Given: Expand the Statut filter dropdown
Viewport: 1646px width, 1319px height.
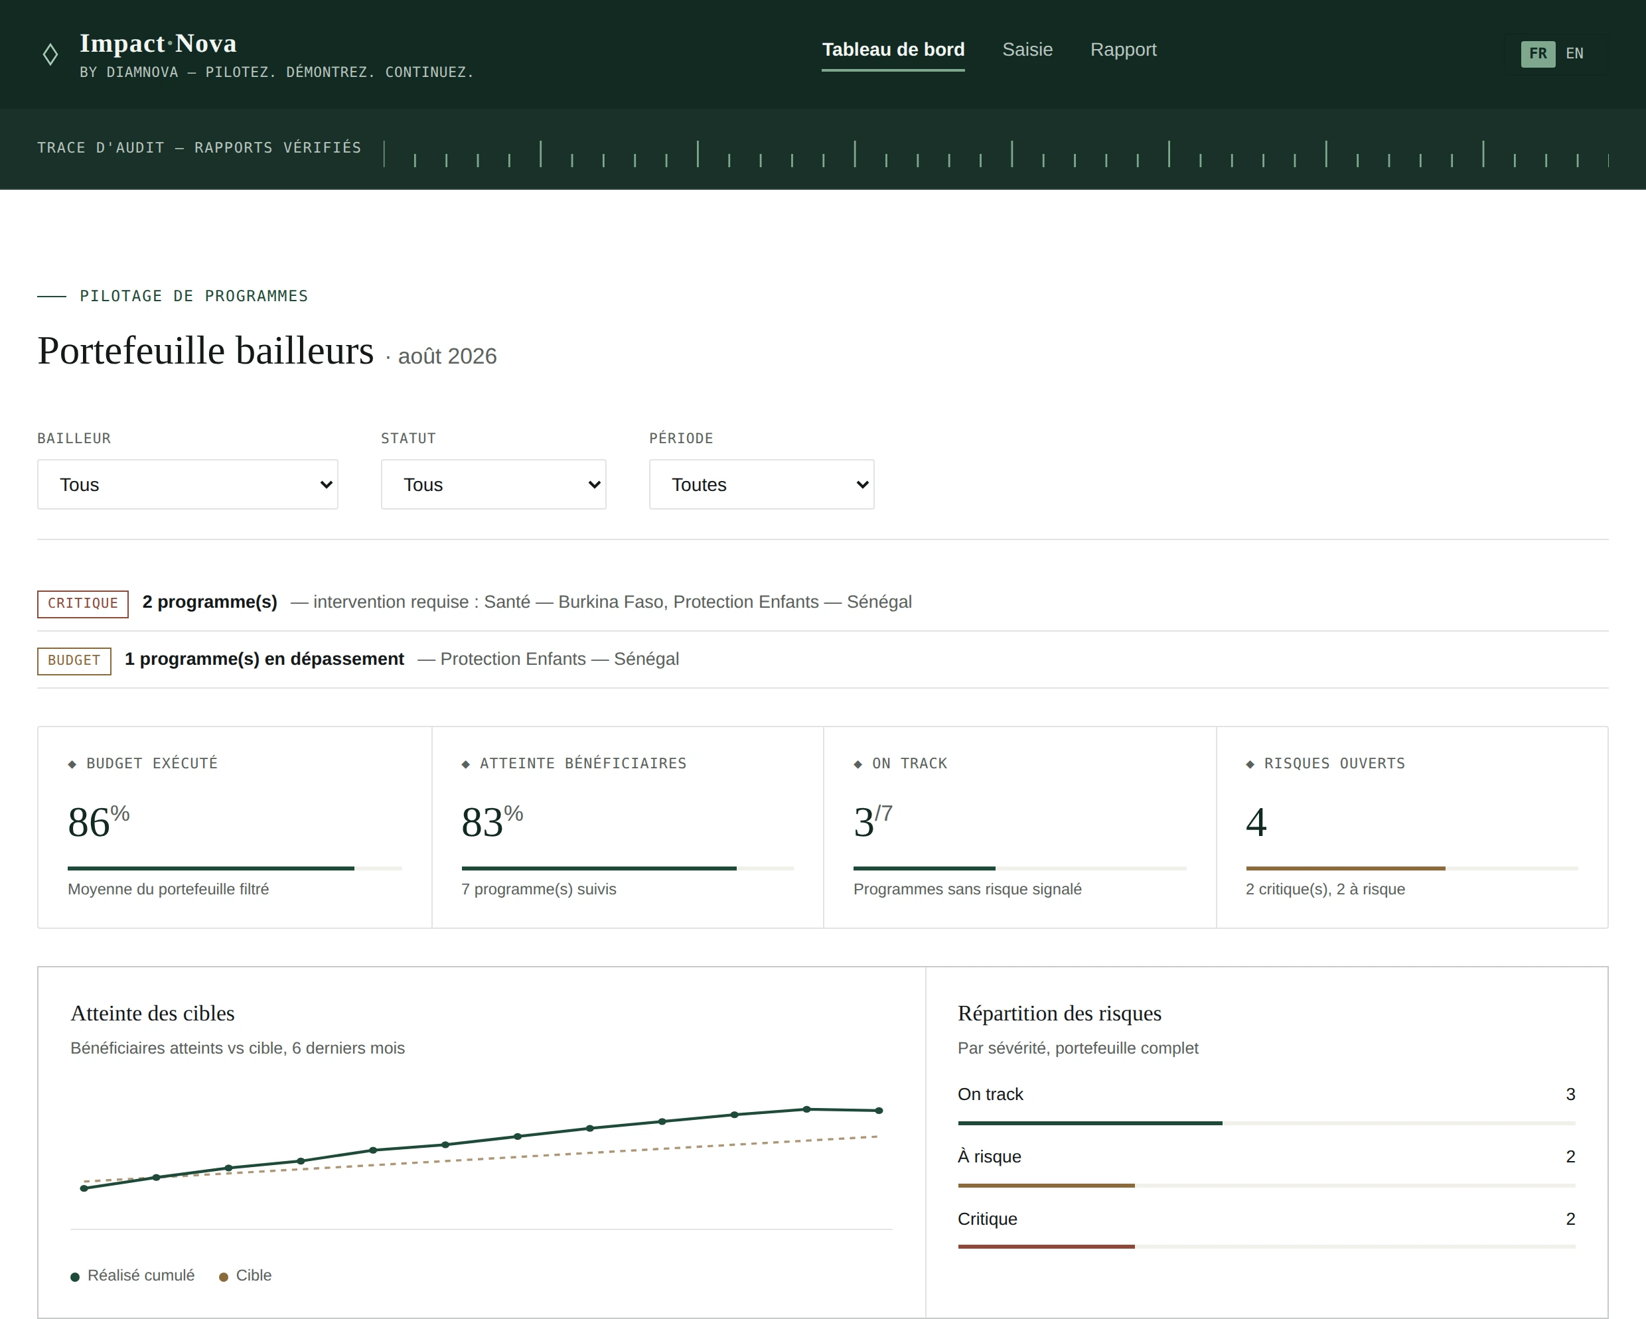Looking at the screenshot, I should (x=493, y=485).
